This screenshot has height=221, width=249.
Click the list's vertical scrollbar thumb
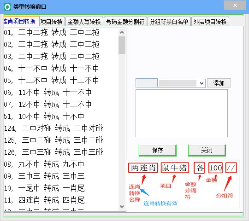[122, 45]
